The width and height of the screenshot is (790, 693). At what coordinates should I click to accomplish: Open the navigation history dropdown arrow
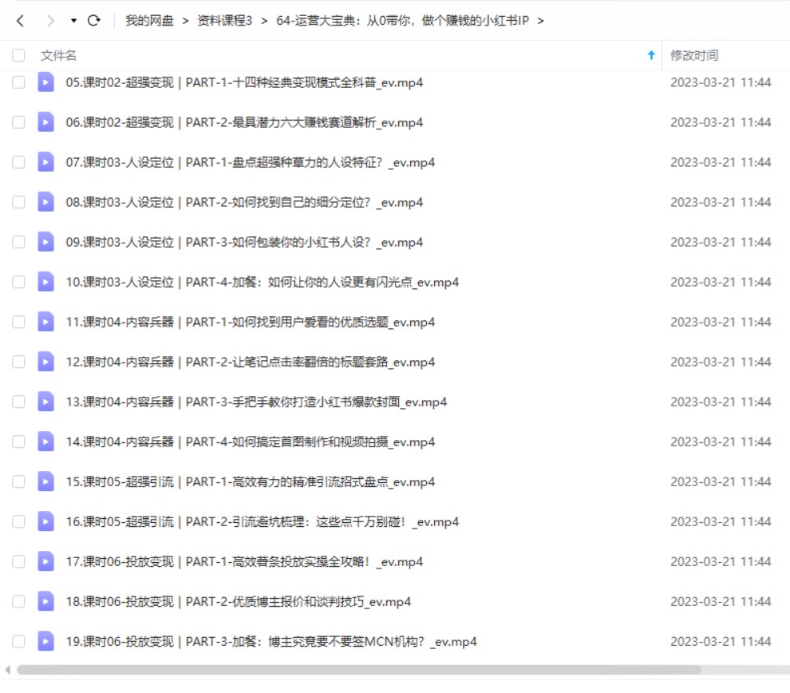73,21
